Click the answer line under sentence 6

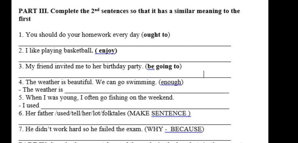pyautogui.click(x=125, y=124)
